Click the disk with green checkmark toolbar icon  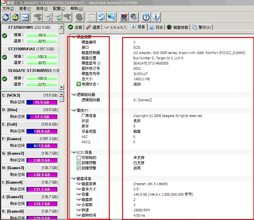tap(57, 17)
